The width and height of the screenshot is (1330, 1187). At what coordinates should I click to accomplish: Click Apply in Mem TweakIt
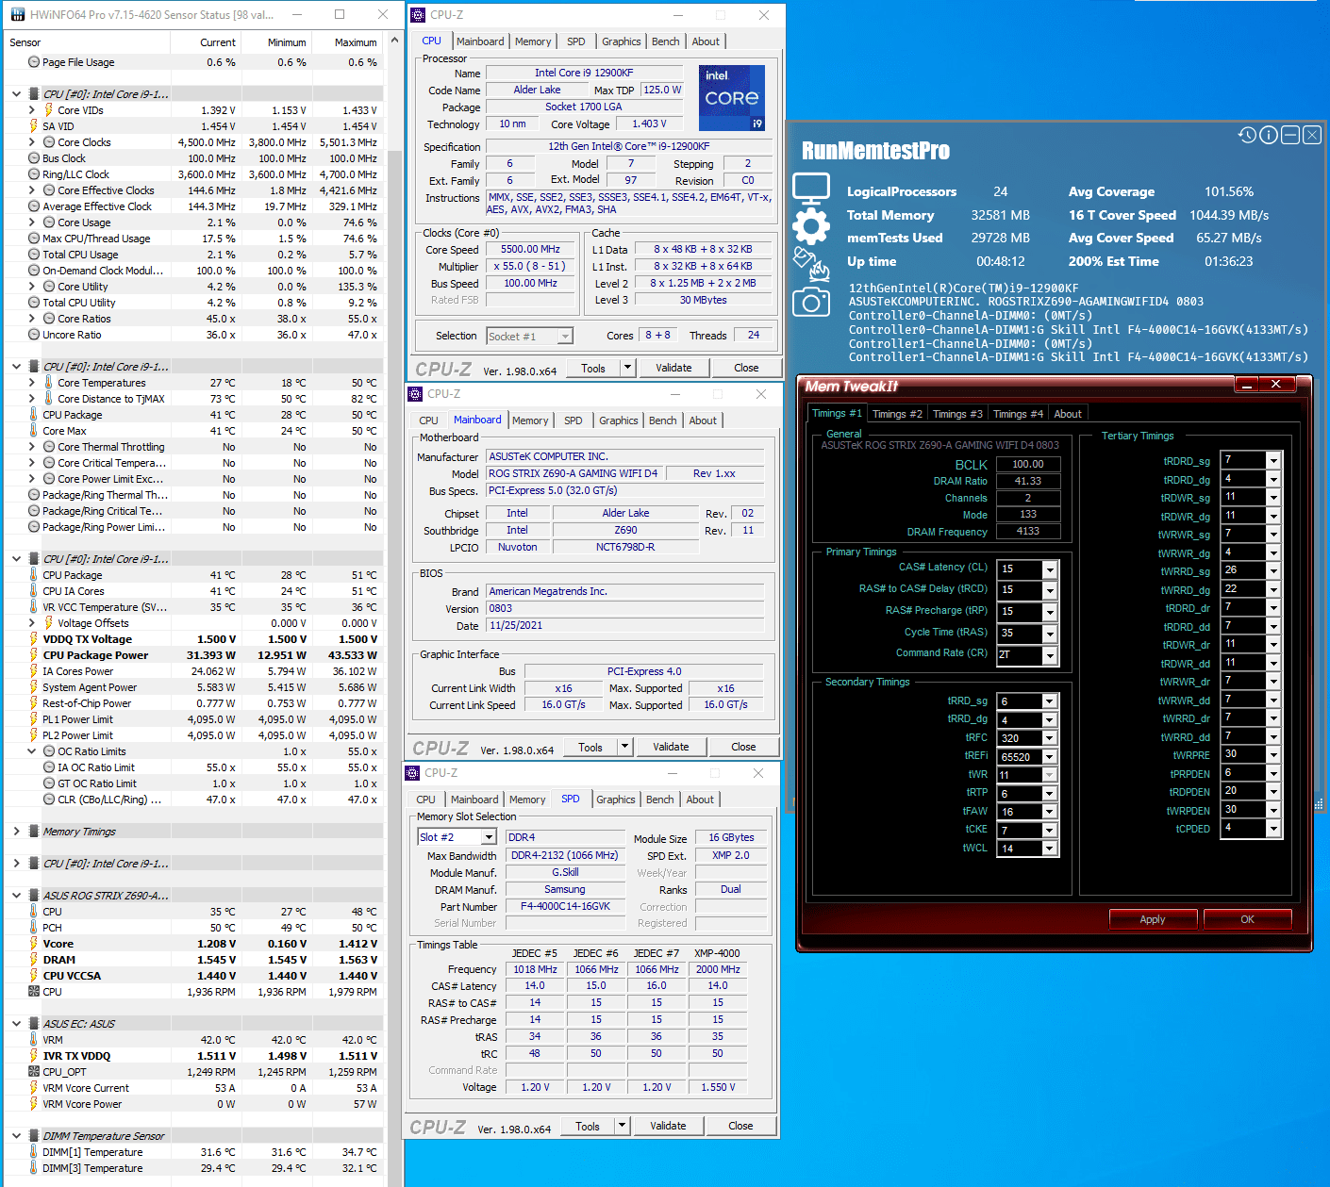(x=1153, y=919)
